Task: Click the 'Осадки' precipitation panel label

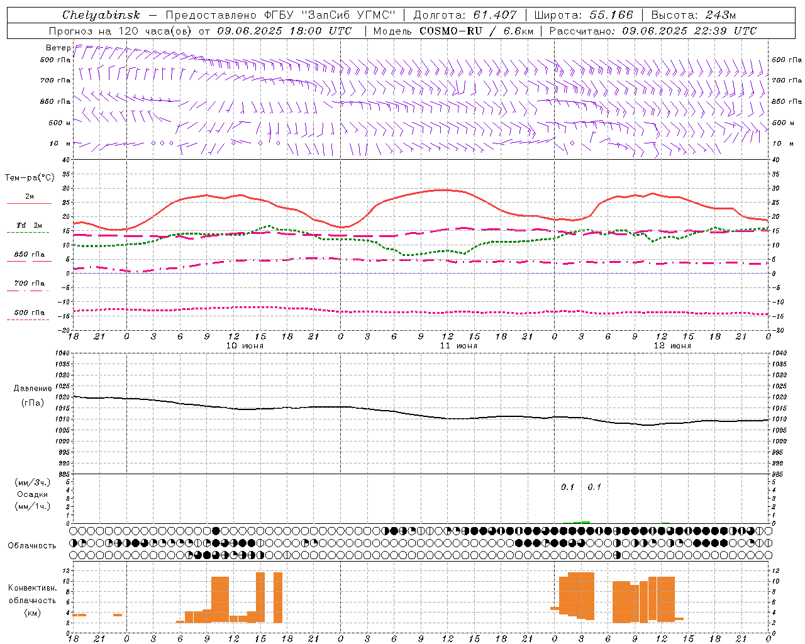Action: click(33, 494)
